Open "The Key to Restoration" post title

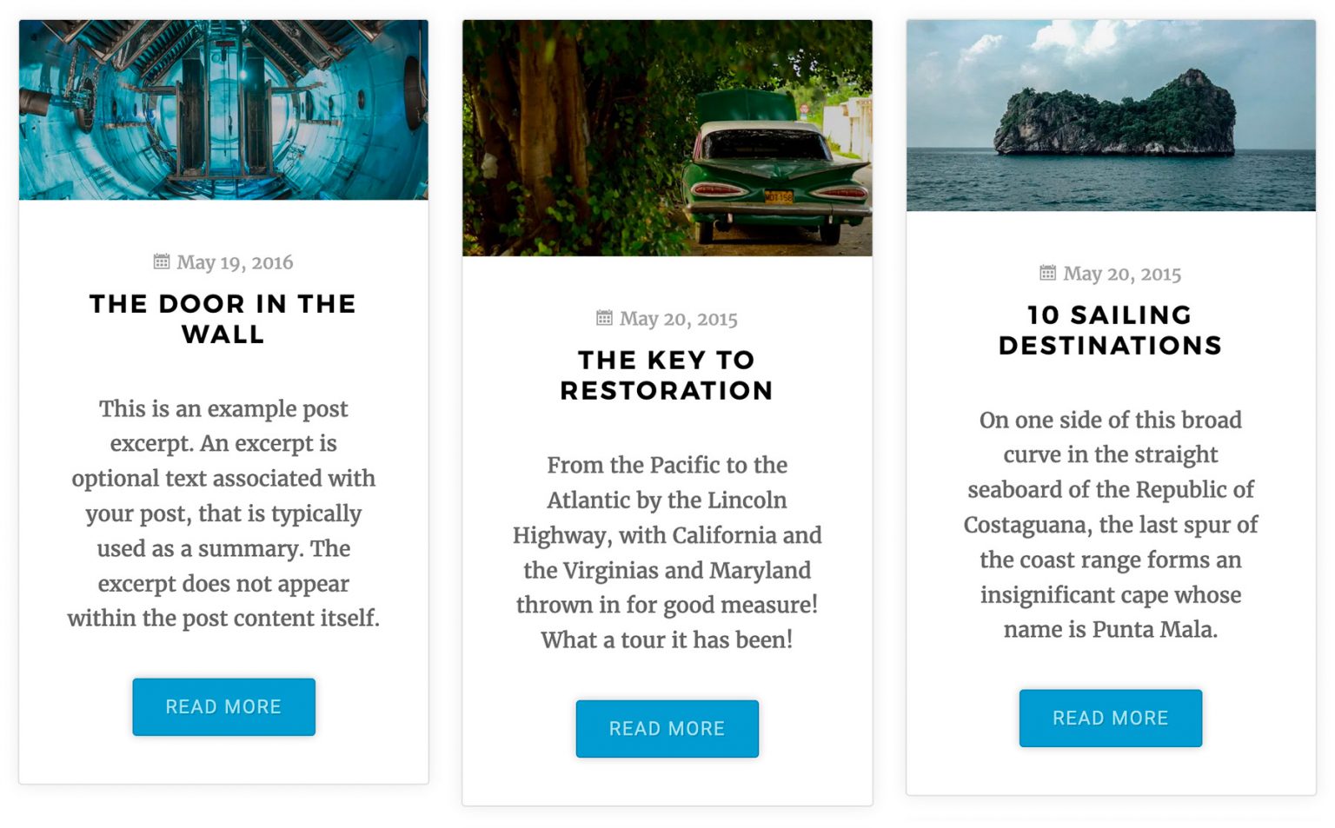(x=667, y=375)
